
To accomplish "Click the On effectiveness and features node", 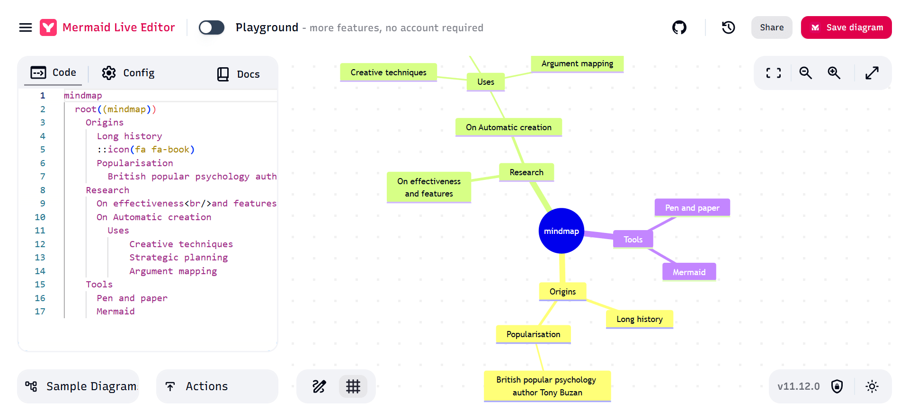I will (x=429, y=188).
